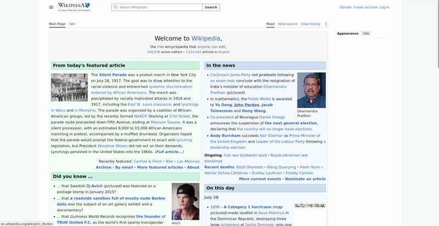Open the Avicii photo thumbnail
This screenshot has height=226, width=439.
click(x=185, y=201)
